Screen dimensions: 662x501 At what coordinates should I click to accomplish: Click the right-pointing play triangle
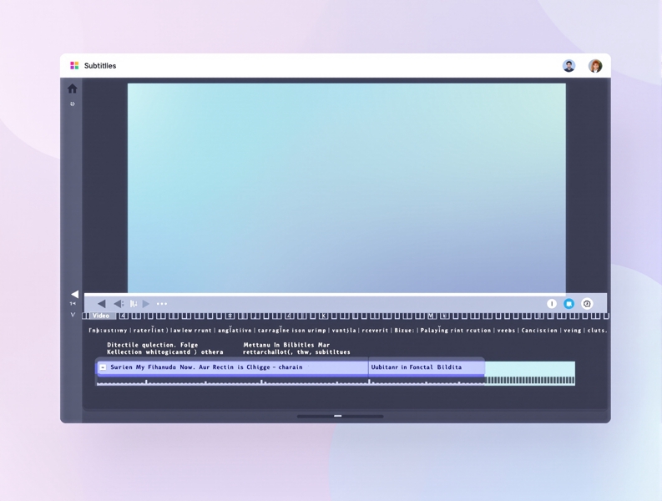pos(146,304)
